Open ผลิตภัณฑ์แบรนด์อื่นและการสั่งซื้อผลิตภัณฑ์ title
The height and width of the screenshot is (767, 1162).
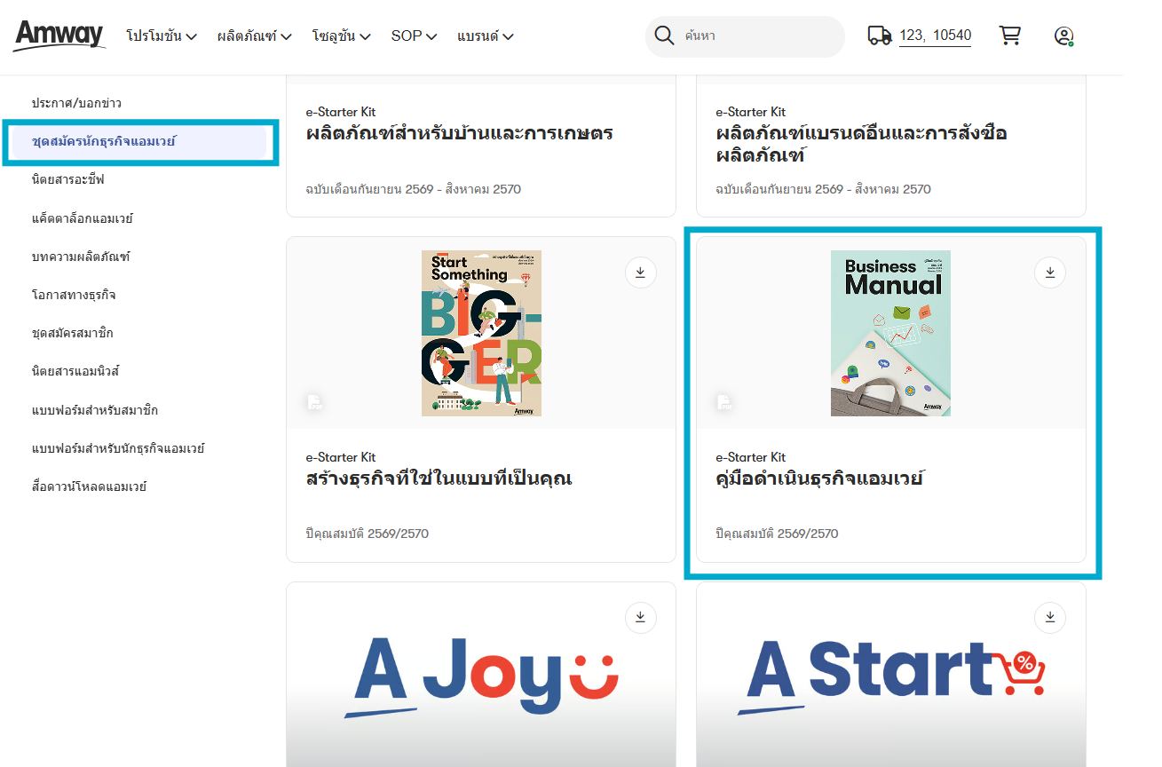pyautogui.click(x=861, y=145)
